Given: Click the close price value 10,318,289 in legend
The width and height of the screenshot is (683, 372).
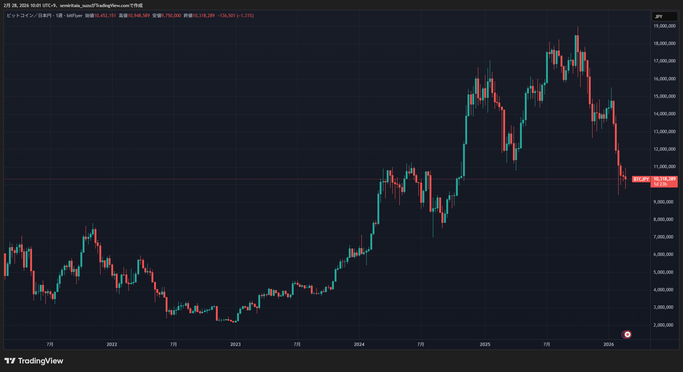Looking at the screenshot, I should tap(204, 16).
